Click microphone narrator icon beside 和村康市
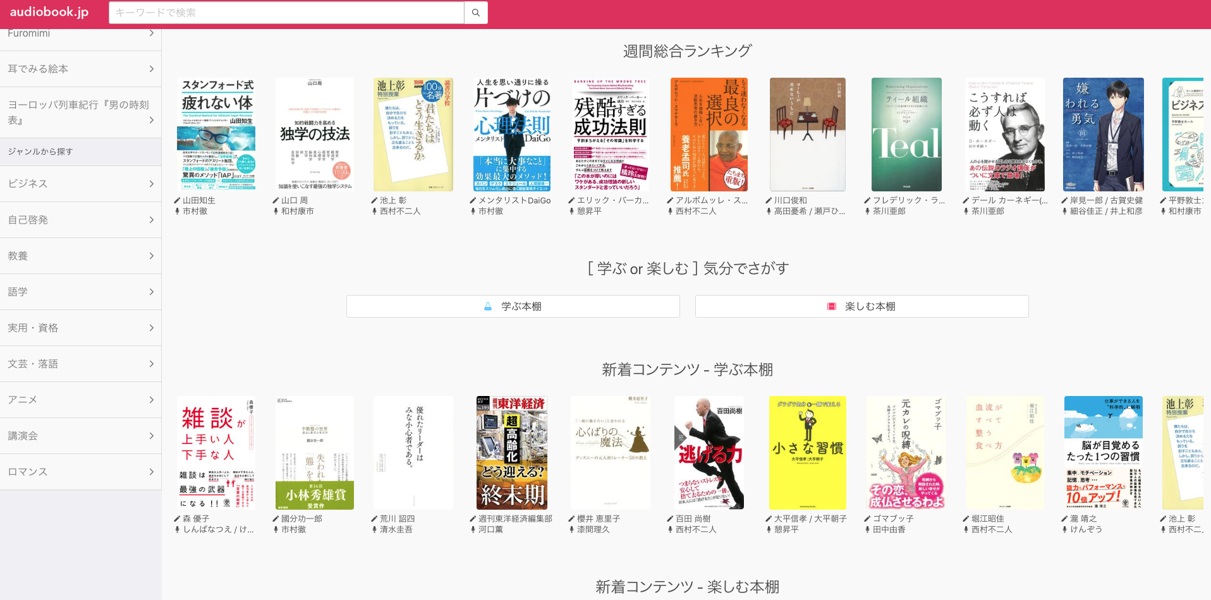Viewport: 1211px width, 600px height. (x=276, y=211)
